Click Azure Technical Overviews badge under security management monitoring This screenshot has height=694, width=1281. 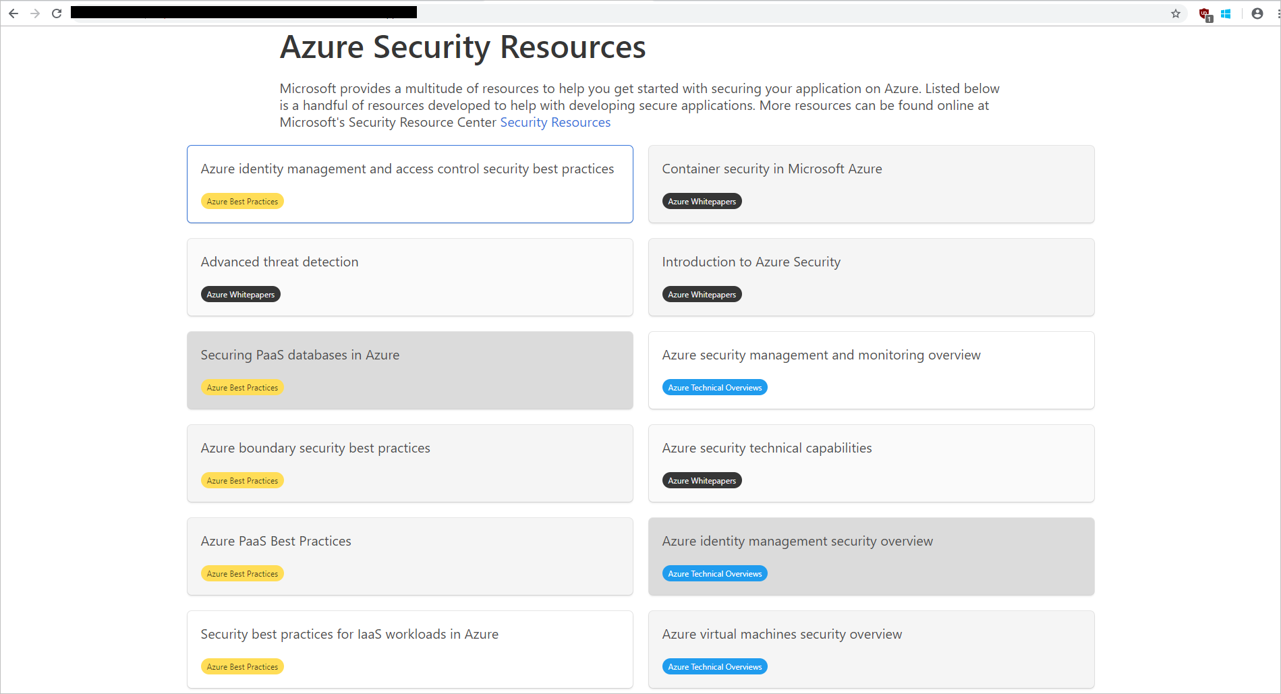click(x=714, y=387)
